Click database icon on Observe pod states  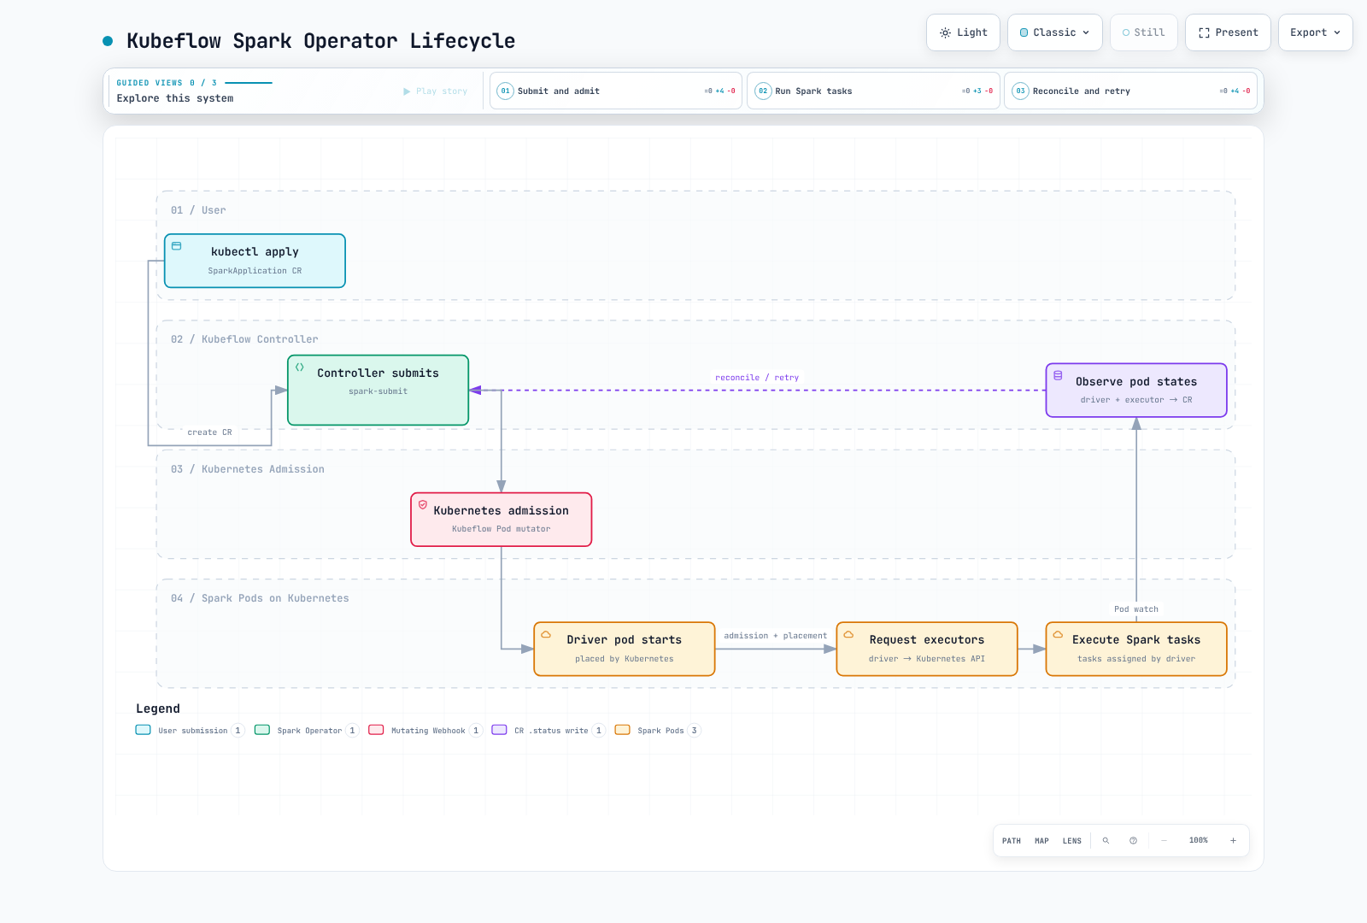tap(1058, 375)
